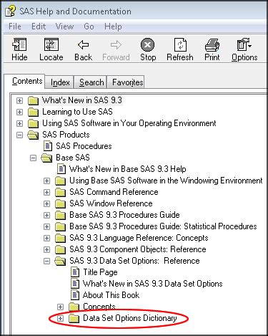Select the Base SAS tree label
The height and width of the screenshot is (336, 268).
point(73,158)
